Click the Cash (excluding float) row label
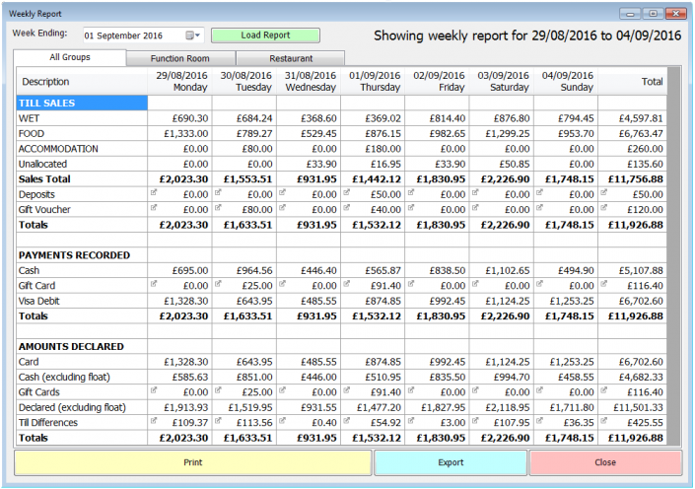 click(x=64, y=378)
